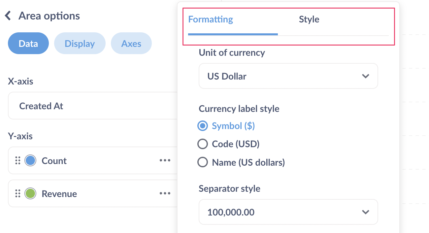Click the drag handle next to Revenue
The image size is (429, 233).
(18, 193)
